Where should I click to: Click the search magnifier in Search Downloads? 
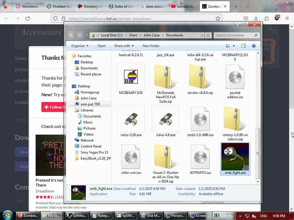pyautogui.click(x=256, y=35)
